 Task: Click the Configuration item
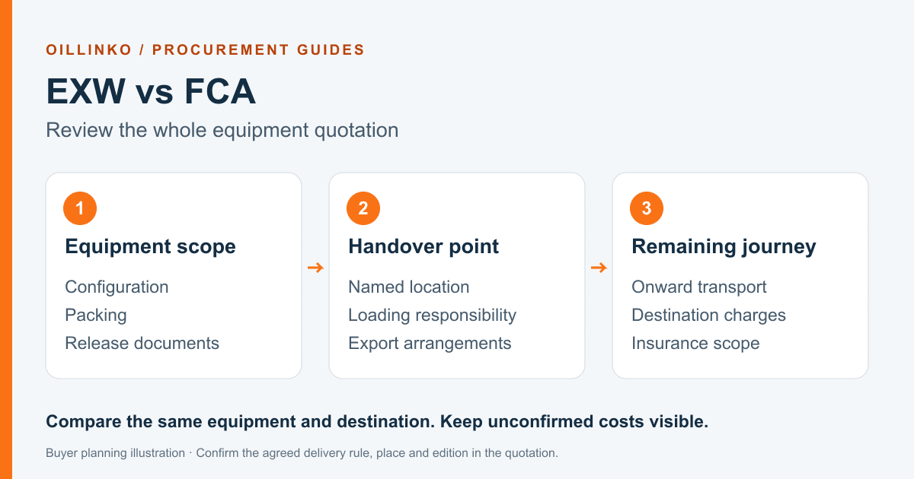(x=117, y=287)
